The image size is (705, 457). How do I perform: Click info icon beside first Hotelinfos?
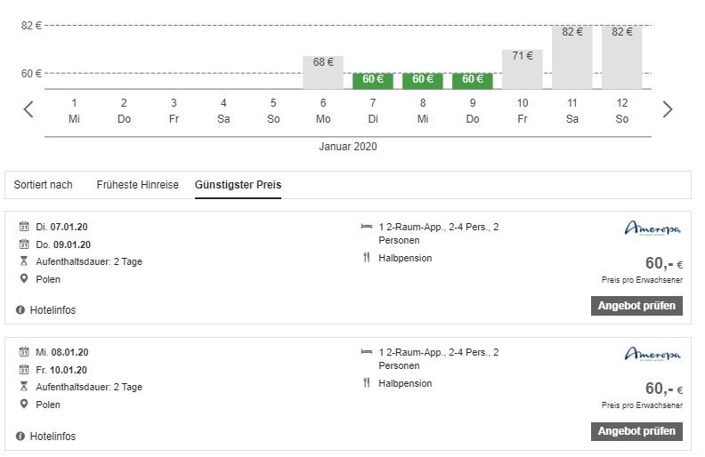[20, 309]
